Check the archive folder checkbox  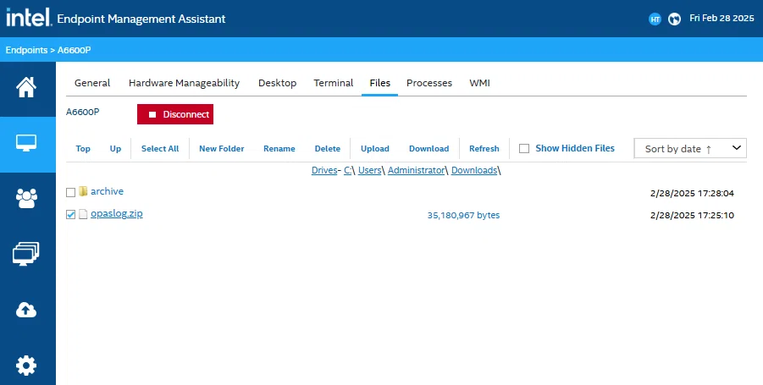click(x=70, y=193)
